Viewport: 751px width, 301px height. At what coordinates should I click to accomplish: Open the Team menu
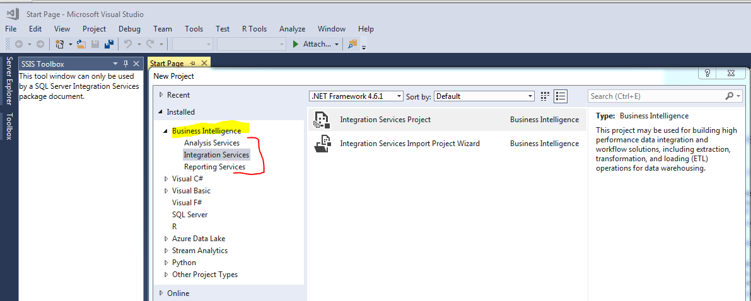162,29
